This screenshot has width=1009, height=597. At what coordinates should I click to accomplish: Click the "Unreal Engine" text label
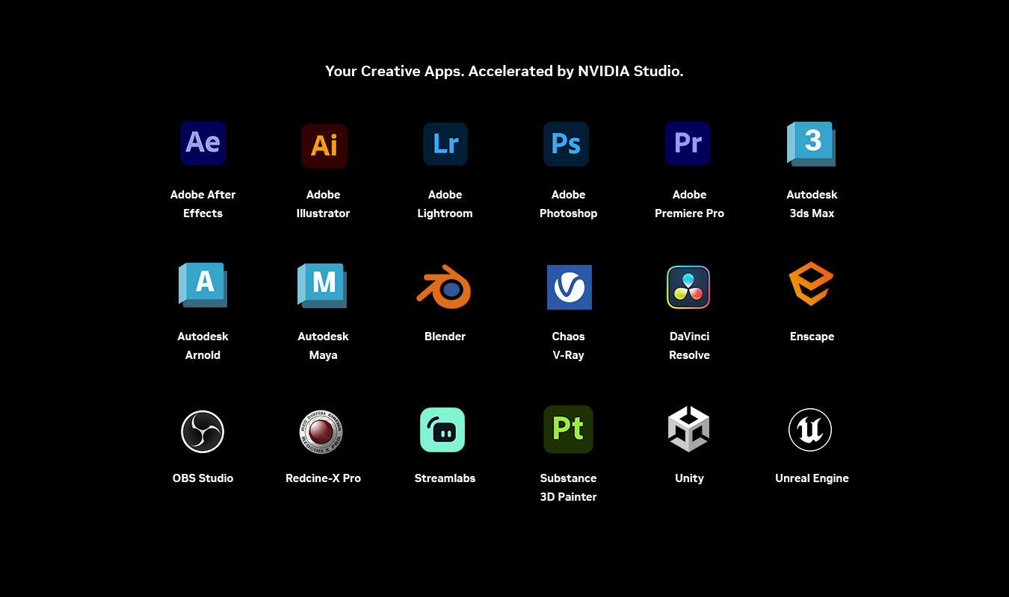(812, 478)
